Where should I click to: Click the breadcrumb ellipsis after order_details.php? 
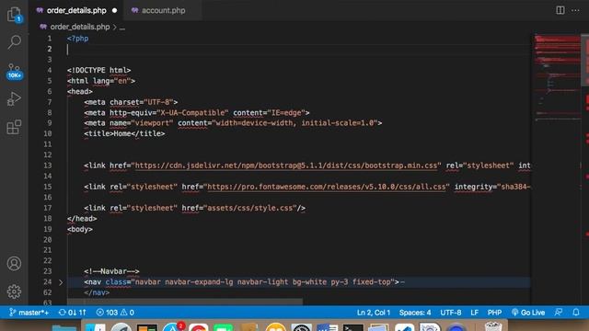click(x=122, y=28)
